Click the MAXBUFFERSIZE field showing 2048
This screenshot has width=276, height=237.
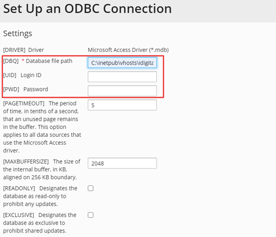(x=122, y=163)
